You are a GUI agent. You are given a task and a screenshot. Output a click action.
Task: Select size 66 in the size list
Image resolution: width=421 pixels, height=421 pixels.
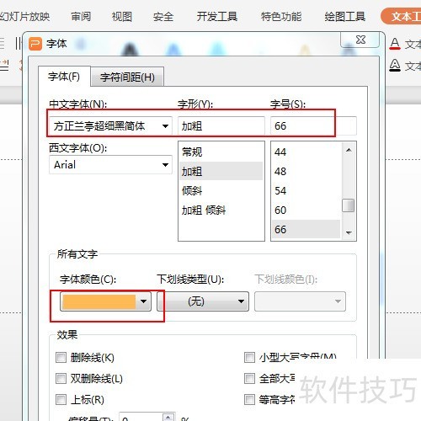pyautogui.click(x=306, y=229)
